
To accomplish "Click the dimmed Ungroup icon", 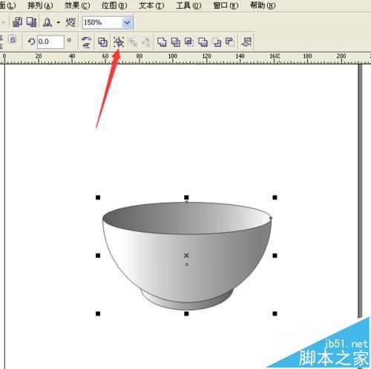I will tap(133, 42).
